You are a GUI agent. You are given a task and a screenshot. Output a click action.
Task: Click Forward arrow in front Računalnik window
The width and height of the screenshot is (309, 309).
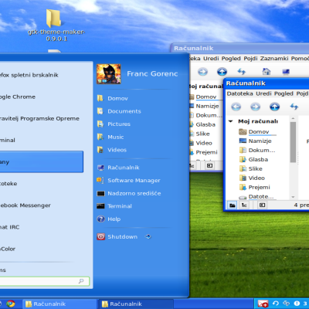point(255,107)
